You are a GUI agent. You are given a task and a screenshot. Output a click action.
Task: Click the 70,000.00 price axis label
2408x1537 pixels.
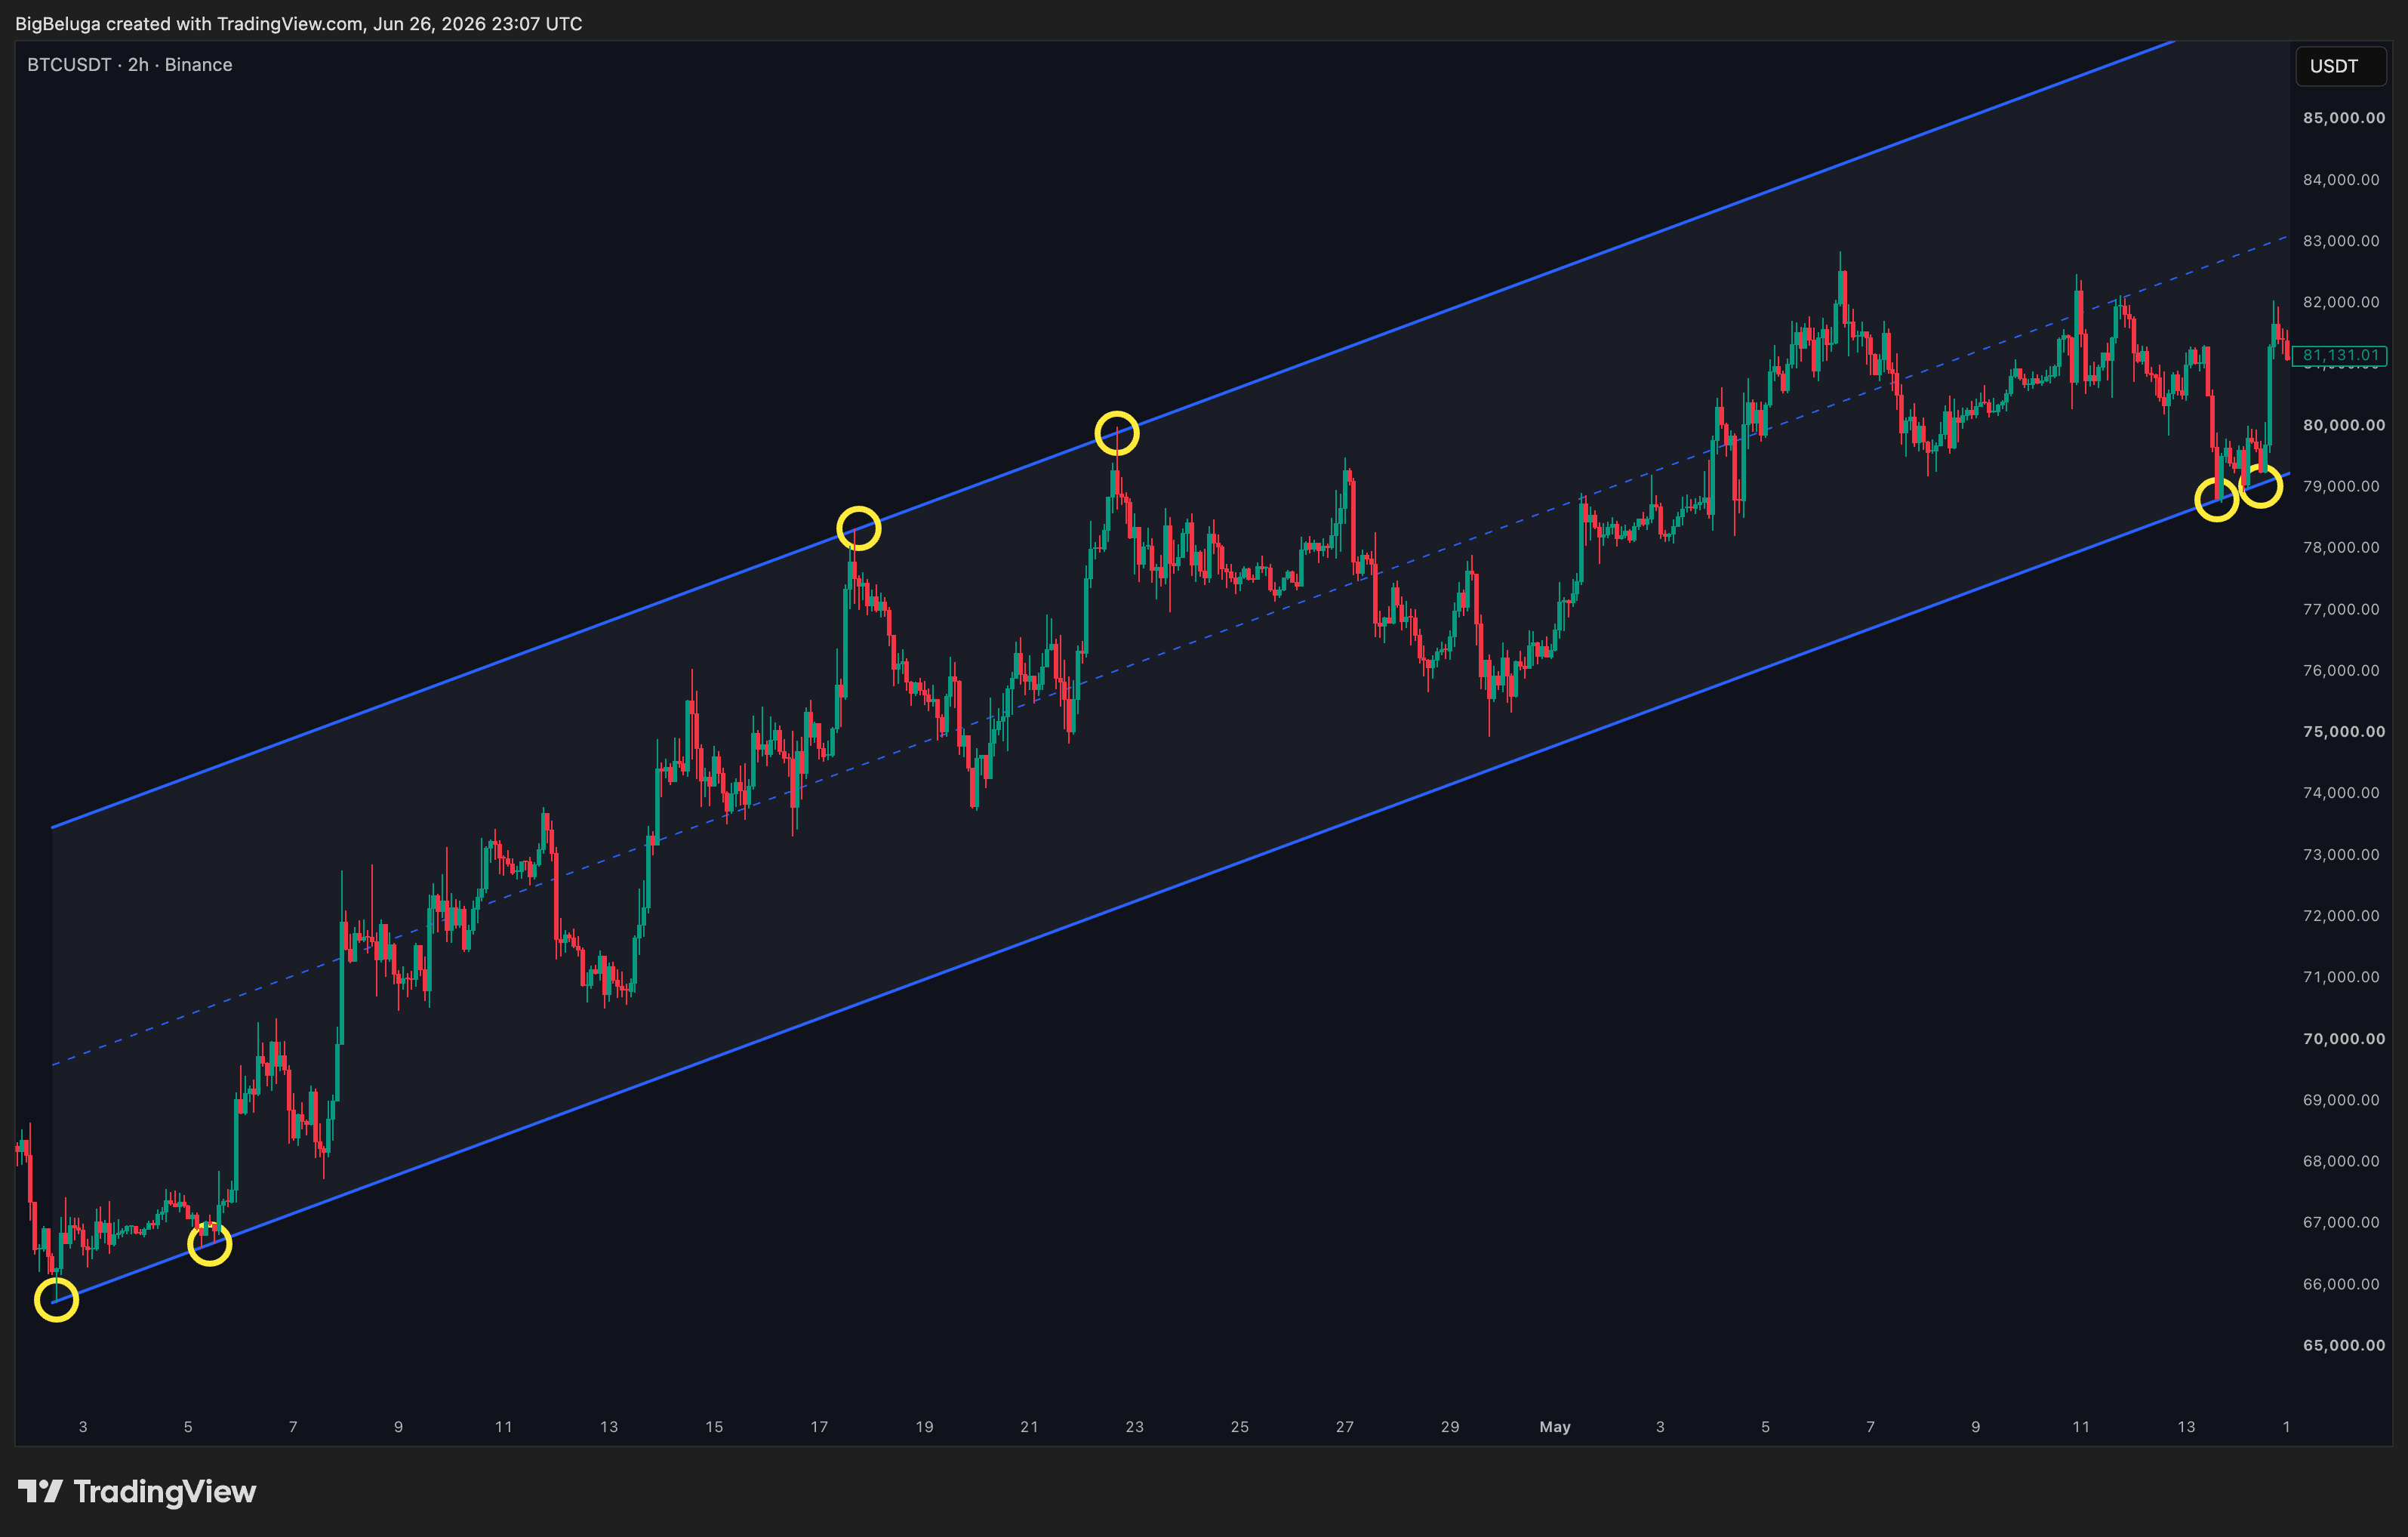(x=2343, y=1038)
